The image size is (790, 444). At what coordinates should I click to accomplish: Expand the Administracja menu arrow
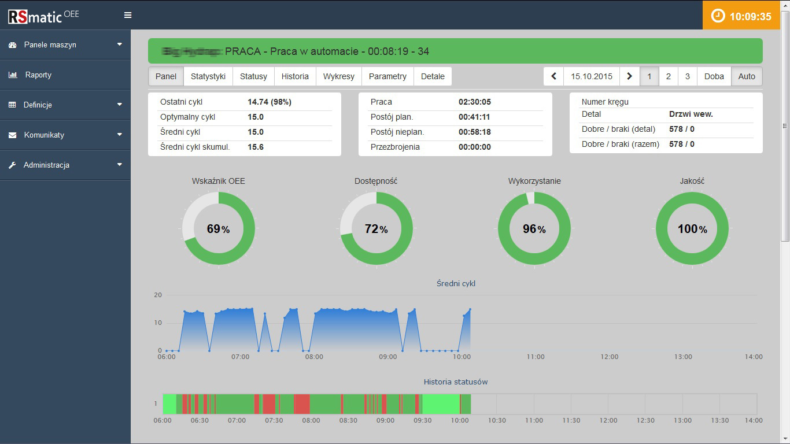click(x=120, y=164)
